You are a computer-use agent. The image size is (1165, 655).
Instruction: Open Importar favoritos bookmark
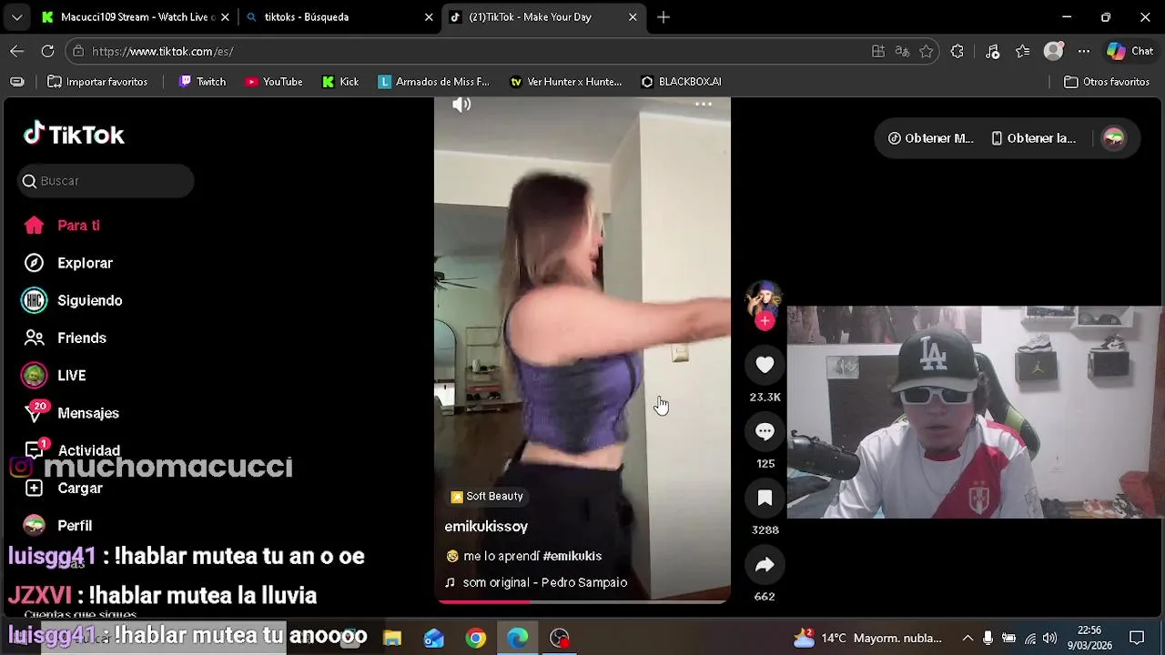tap(97, 82)
